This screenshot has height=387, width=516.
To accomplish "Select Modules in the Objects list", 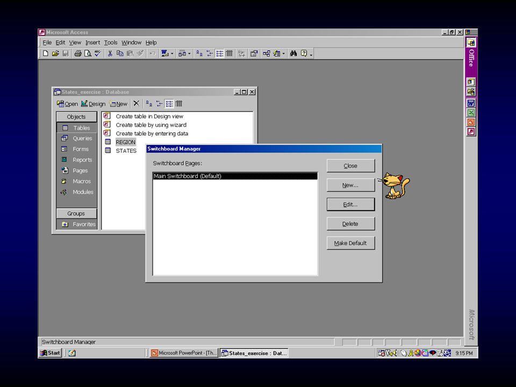I will click(77, 192).
